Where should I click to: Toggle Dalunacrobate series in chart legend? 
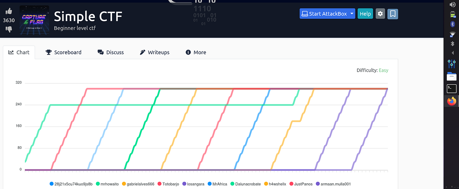point(246,184)
